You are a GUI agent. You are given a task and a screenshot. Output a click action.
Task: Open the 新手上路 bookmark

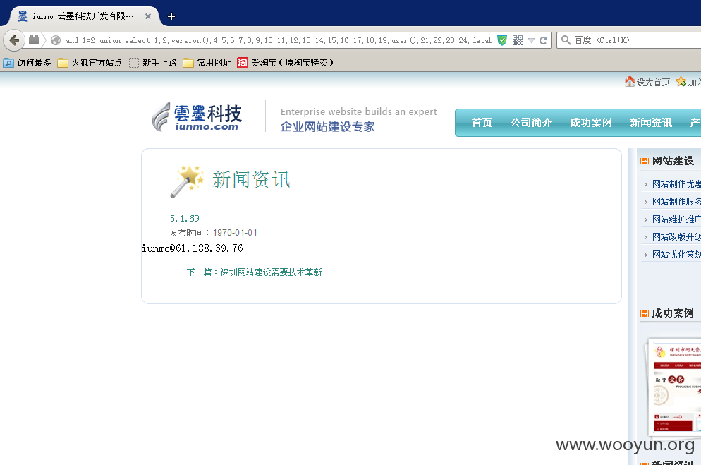(x=152, y=63)
